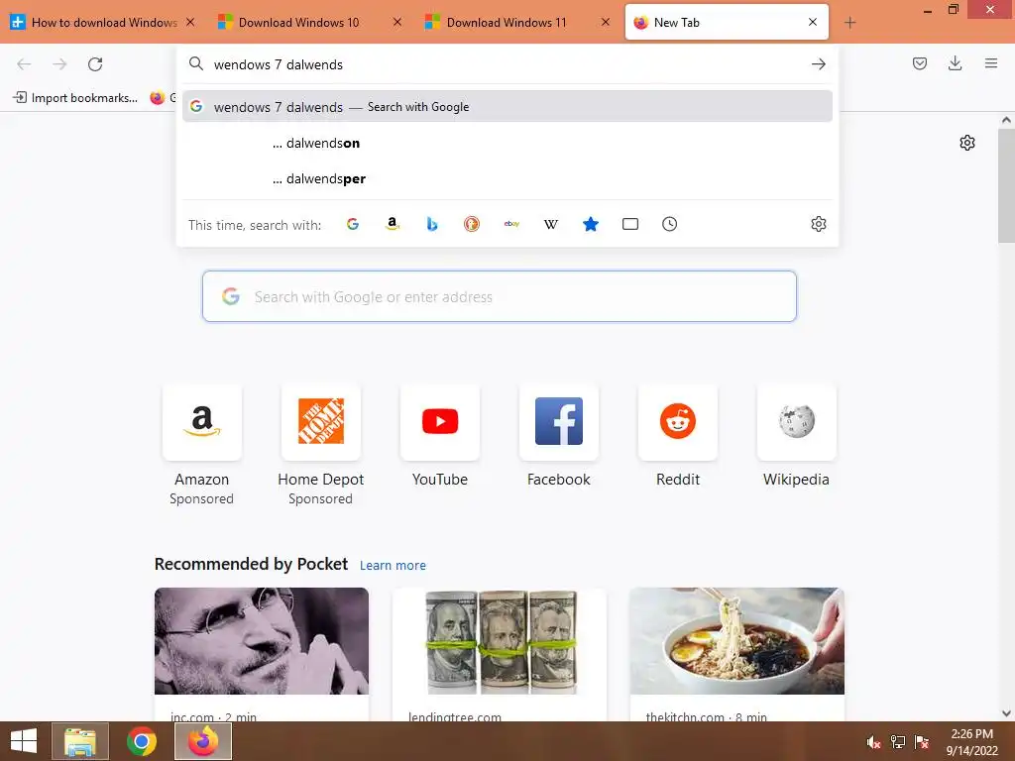The width and height of the screenshot is (1015, 761).
Task: Reload the current page
Action: 95,64
